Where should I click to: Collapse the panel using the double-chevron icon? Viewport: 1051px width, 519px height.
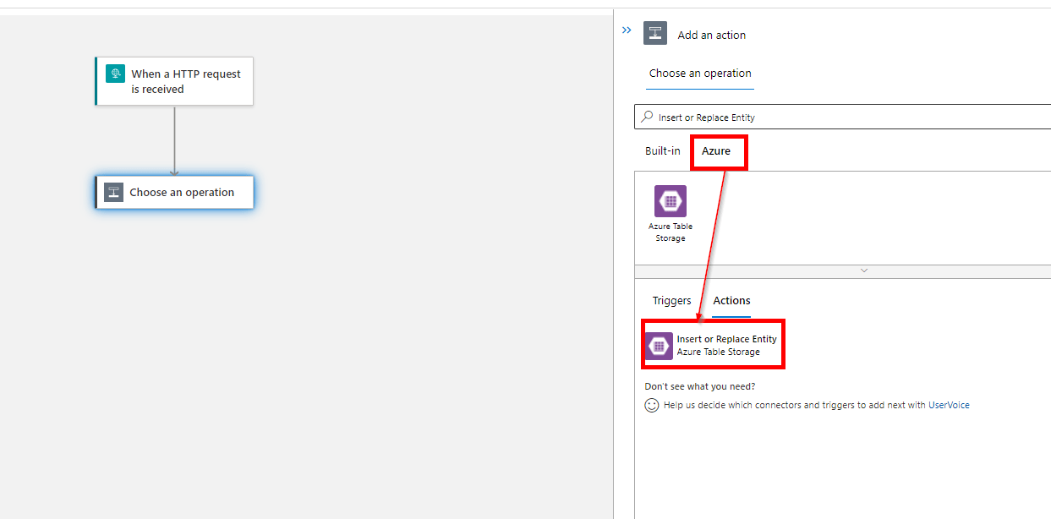click(x=626, y=30)
